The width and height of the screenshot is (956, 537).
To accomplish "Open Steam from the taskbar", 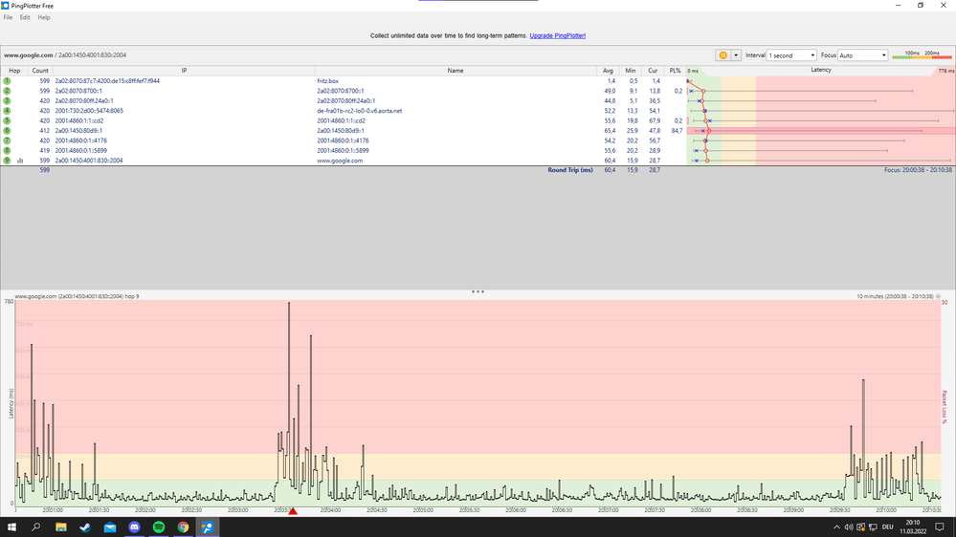I will [x=85, y=527].
